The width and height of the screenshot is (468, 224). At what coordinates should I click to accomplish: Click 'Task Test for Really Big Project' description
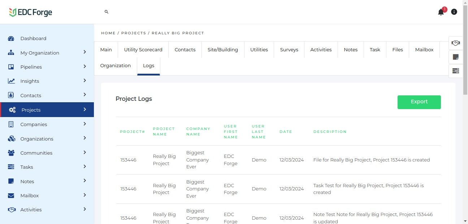(369, 189)
